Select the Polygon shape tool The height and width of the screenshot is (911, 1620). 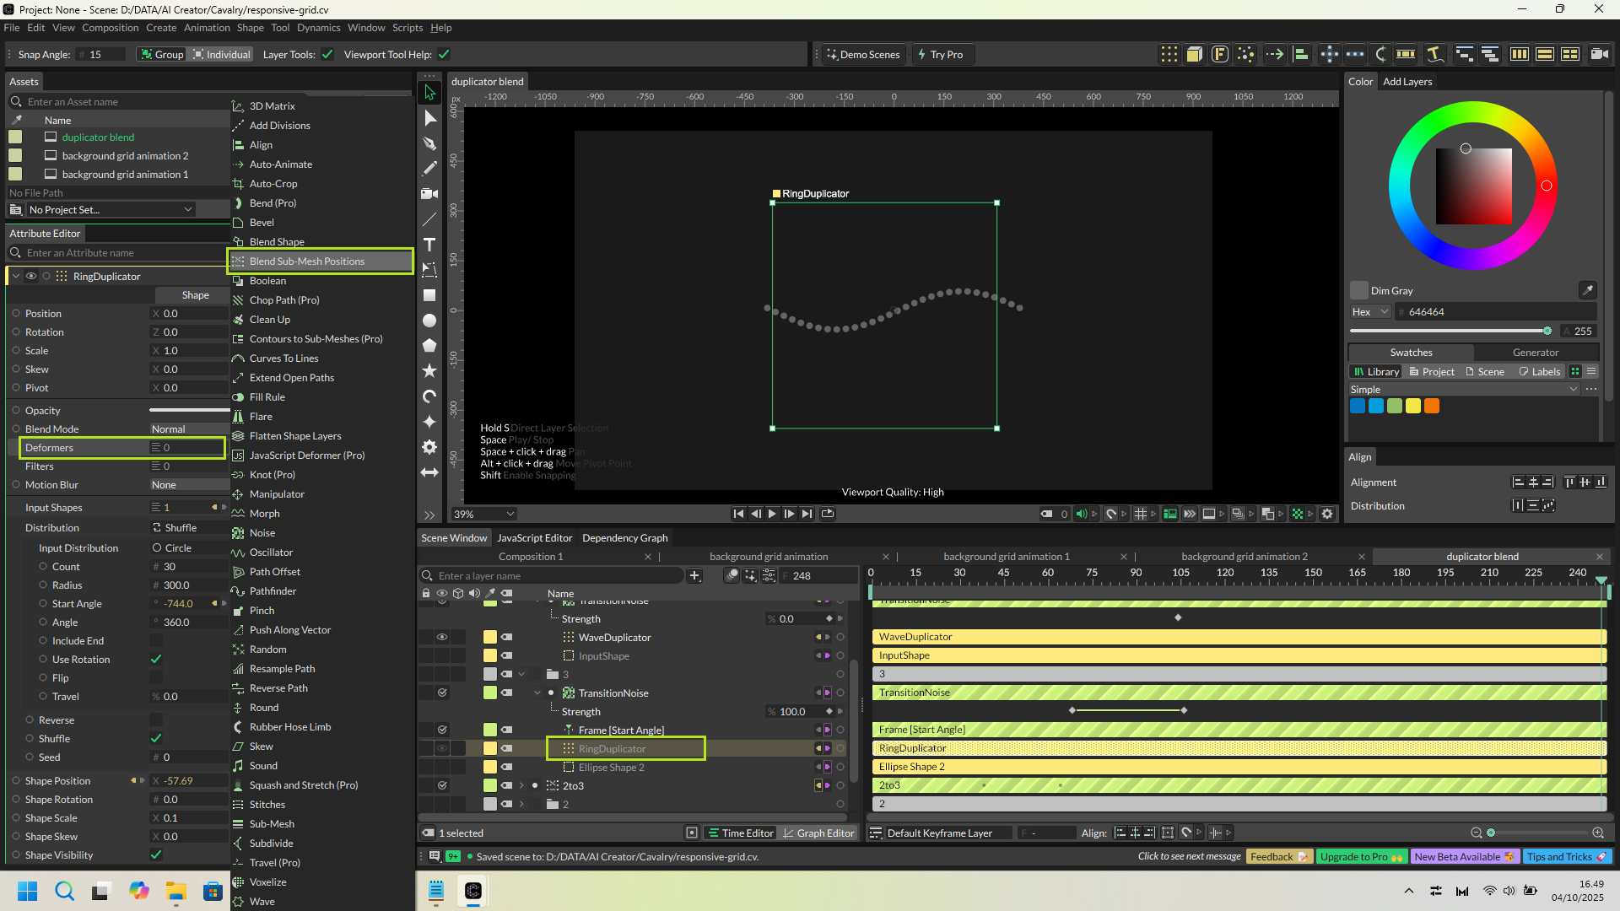coord(429,346)
